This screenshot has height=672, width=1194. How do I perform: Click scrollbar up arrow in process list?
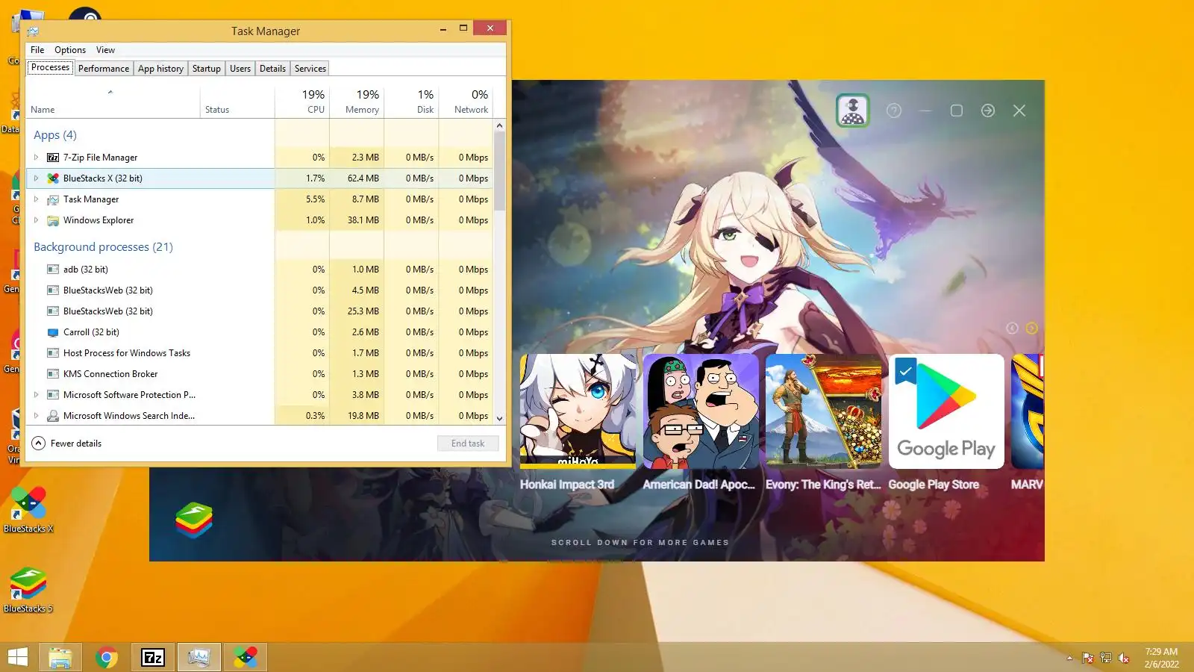(x=500, y=126)
